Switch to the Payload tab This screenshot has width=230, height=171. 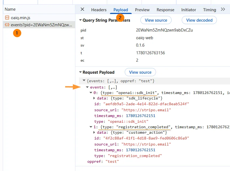pyautogui.click(x=121, y=10)
